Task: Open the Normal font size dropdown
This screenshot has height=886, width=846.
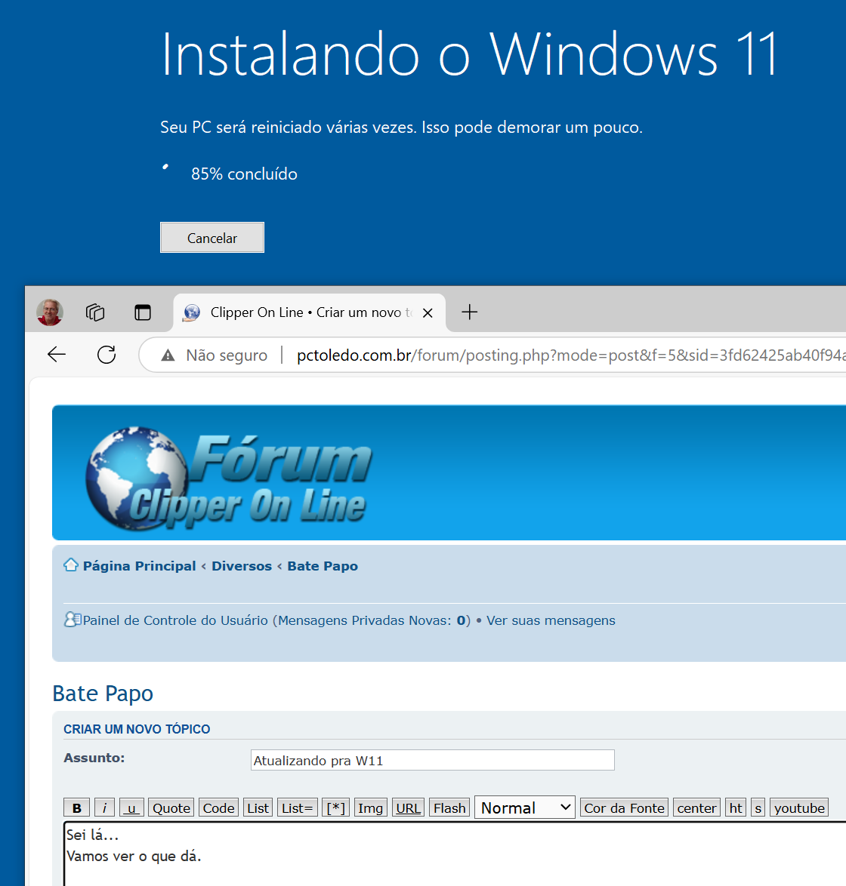Action: point(525,808)
